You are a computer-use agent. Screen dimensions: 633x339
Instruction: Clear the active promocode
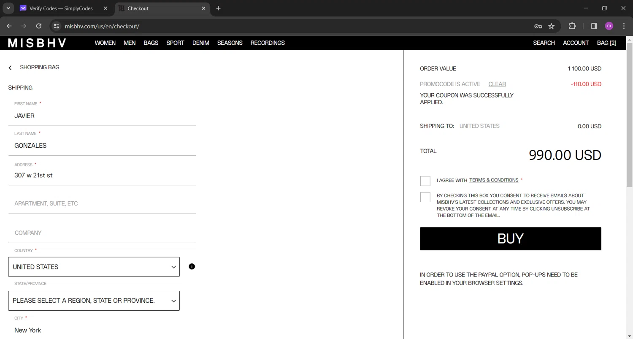point(497,84)
